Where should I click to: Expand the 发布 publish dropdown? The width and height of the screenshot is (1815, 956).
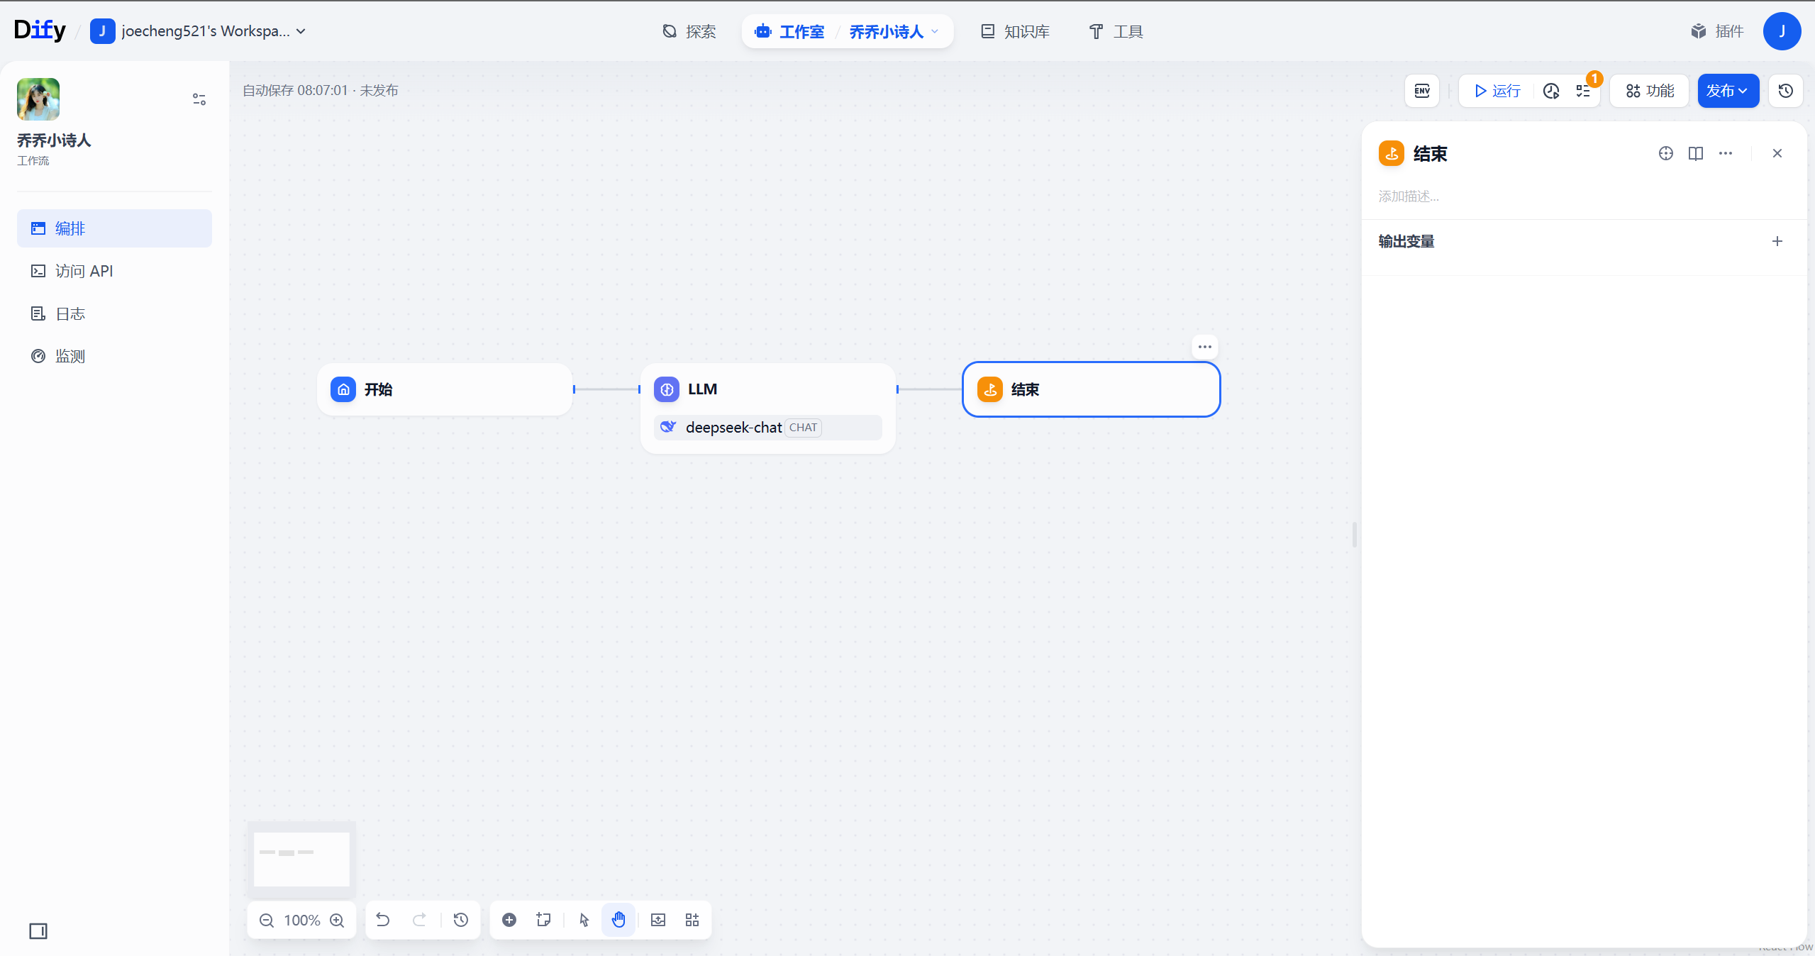point(1728,91)
